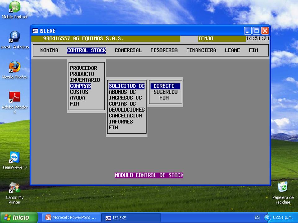Click the MODULO CONTROL DE STOCK status label
Image resolution: width=298 pixels, height=223 pixels.
coord(149,175)
